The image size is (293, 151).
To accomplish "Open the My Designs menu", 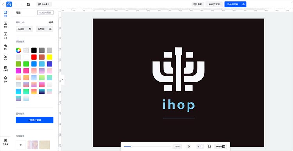I will click(44, 4).
